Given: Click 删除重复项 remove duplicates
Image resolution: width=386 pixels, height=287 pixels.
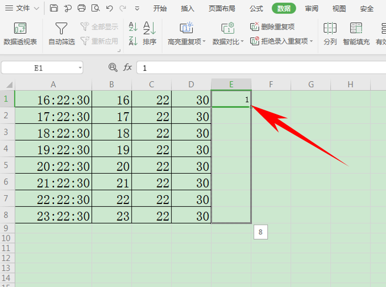Looking at the screenshot, I should point(272,27).
